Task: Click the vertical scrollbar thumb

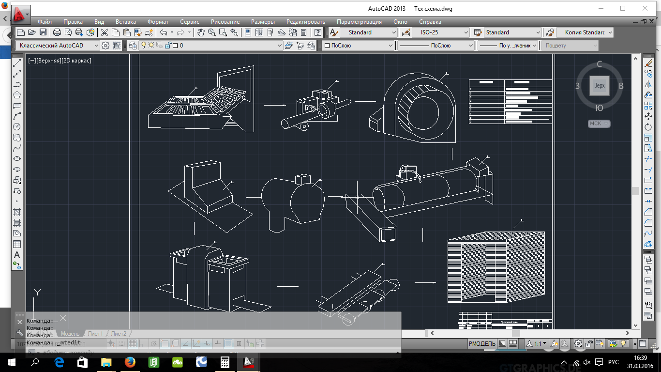Action: [635, 191]
